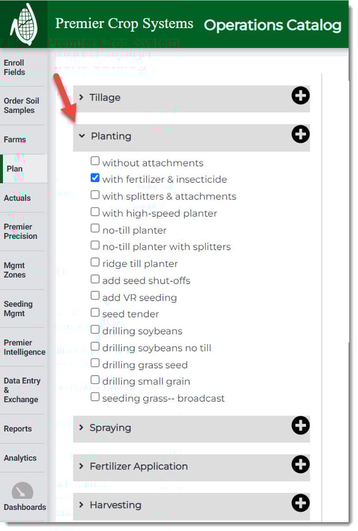Screen dimensions: 358x531
Task: Select Plan in the sidebar menu
Action: click(16, 169)
